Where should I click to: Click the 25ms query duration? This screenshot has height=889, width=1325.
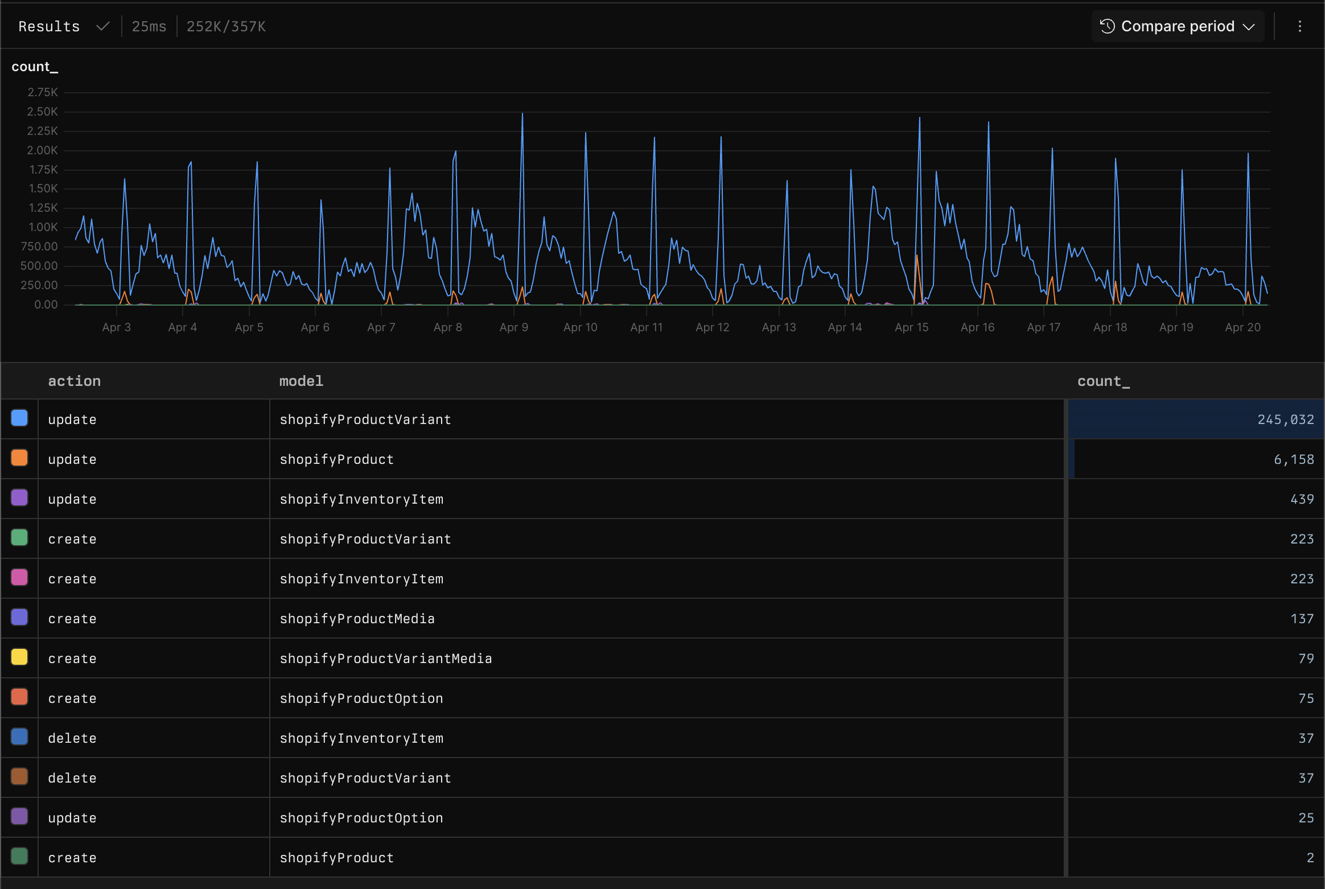[149, 27]
